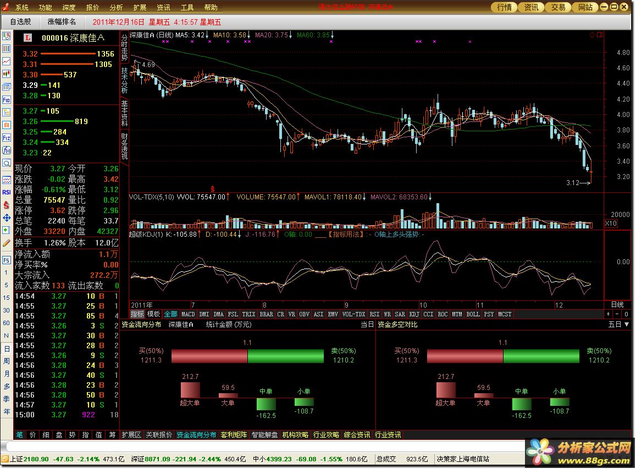636x469 pixels.
Task: Open the 分析 menu
Action: coord(116,7)
